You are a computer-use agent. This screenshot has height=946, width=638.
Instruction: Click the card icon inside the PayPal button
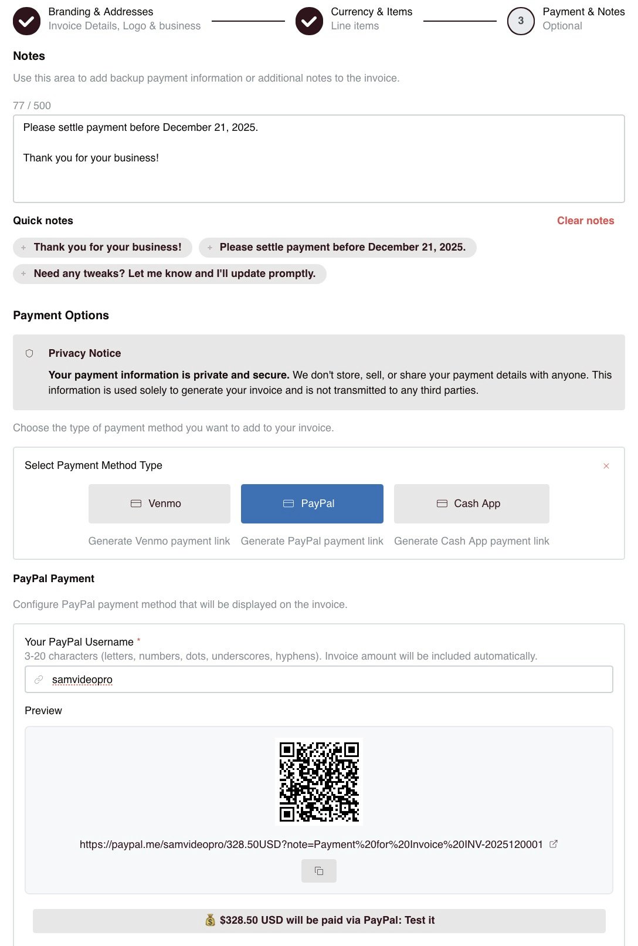coord(289,503)
